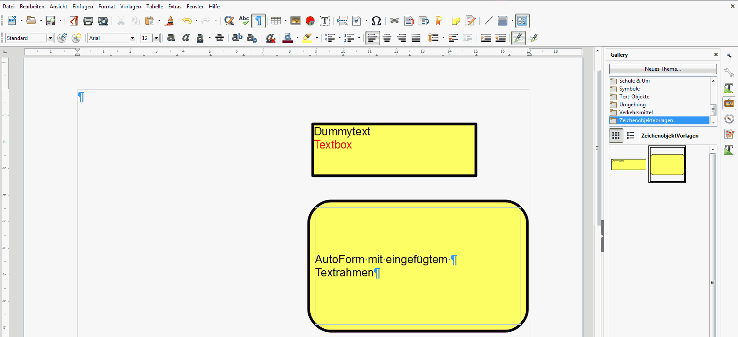Toggle justified alignment

point(416,38)
